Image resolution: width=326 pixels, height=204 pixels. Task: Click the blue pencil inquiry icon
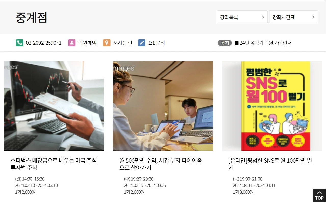pos(142,43)
